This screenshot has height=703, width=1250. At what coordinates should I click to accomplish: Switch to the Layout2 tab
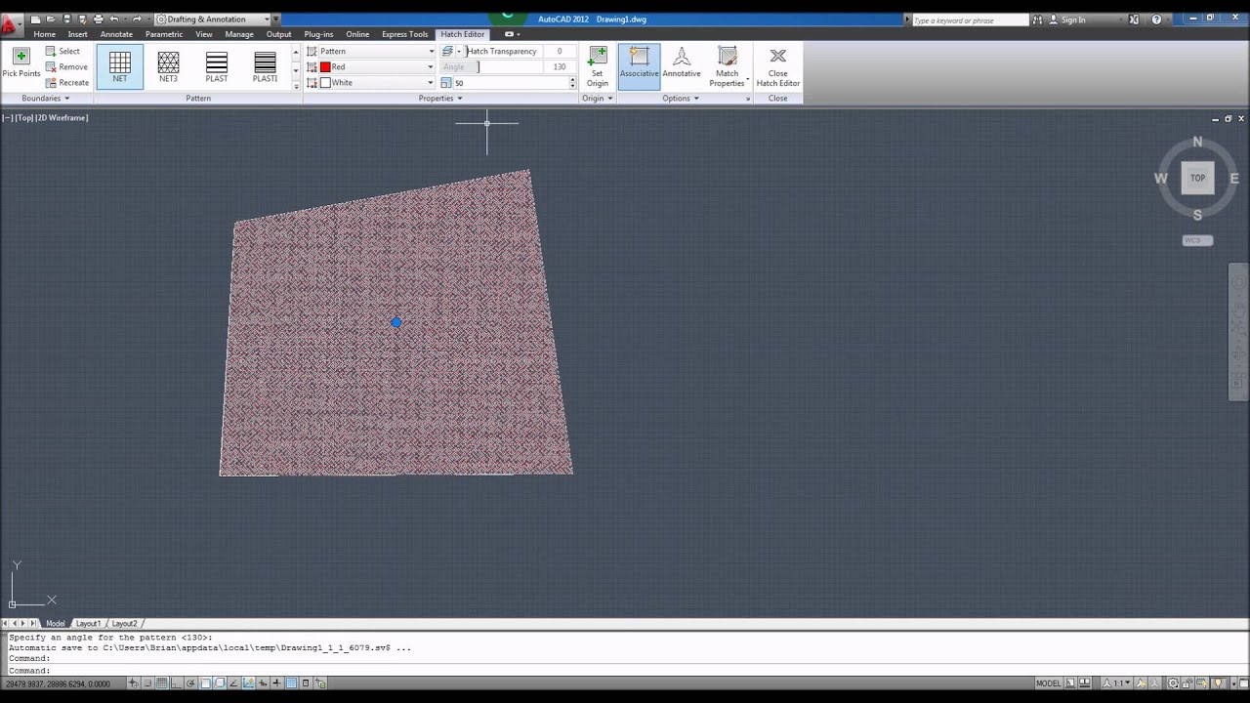pos(124,623)
